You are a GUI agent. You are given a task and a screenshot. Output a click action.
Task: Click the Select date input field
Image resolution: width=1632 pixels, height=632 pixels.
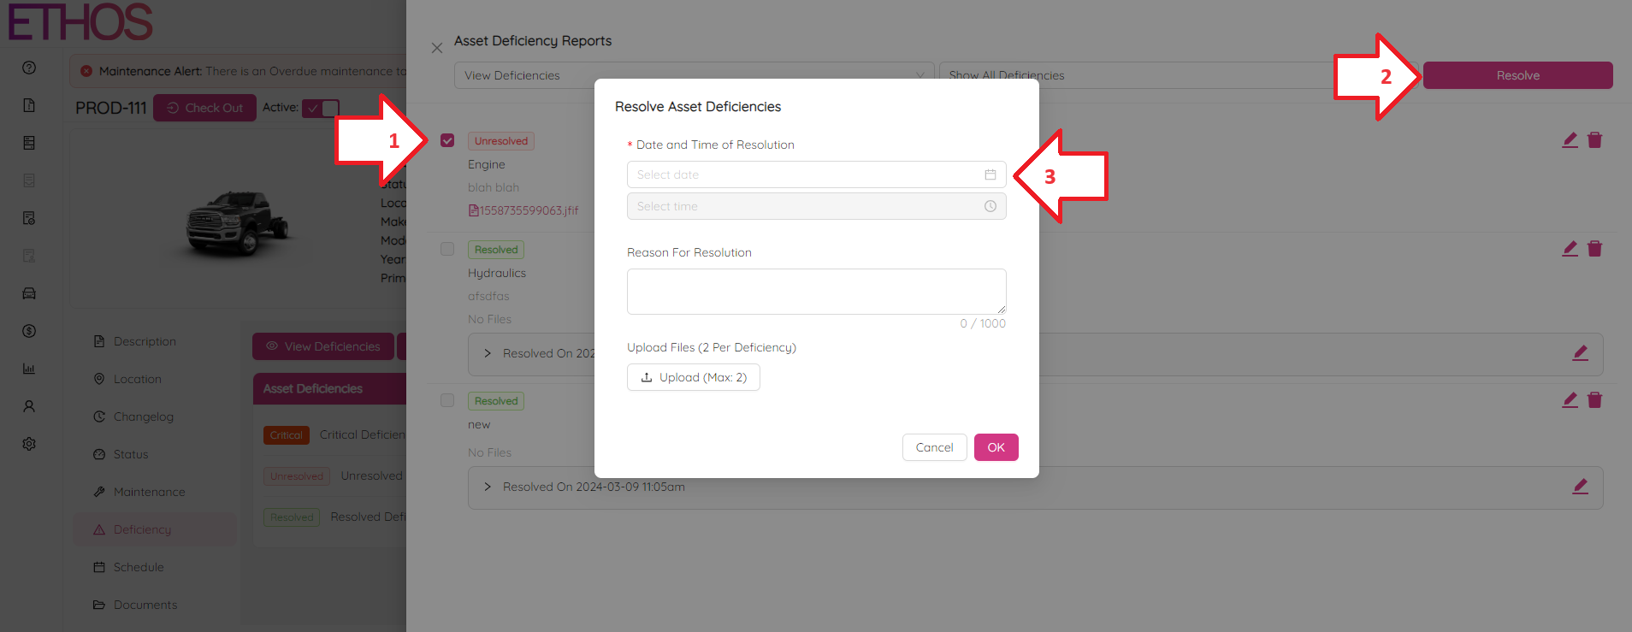[x=816, y=174]
